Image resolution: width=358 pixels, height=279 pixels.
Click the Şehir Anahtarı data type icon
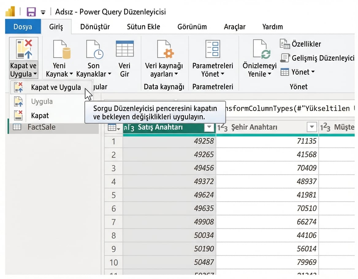223,128
